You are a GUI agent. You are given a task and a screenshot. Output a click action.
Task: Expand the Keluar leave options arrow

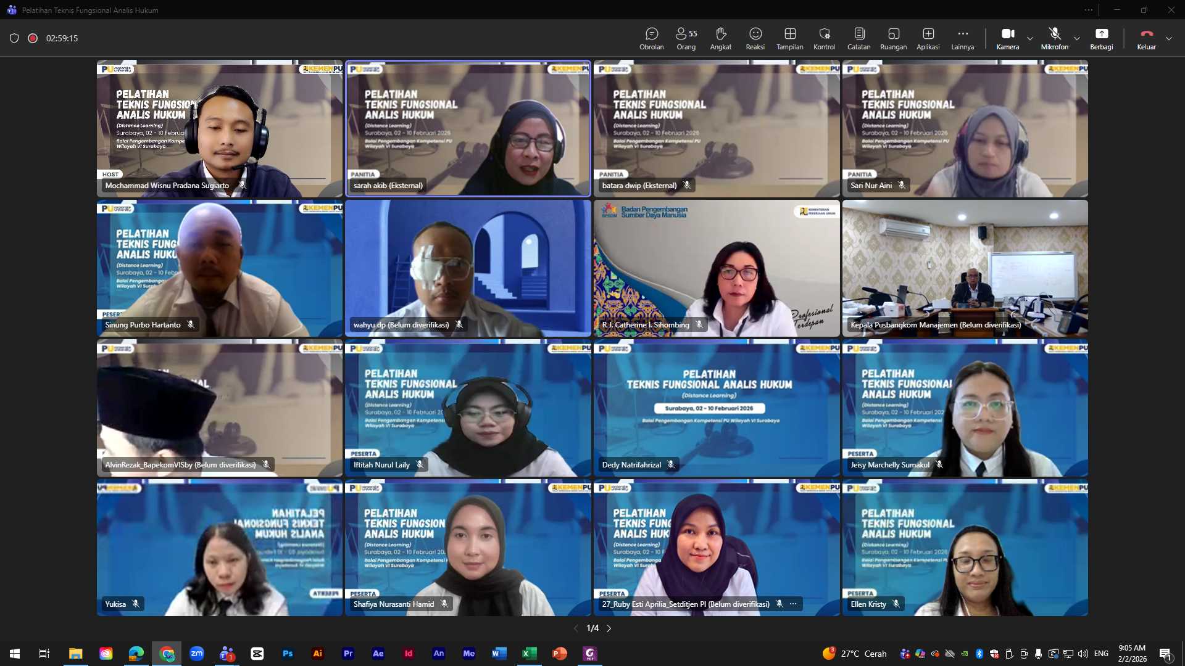(1169, 38)
